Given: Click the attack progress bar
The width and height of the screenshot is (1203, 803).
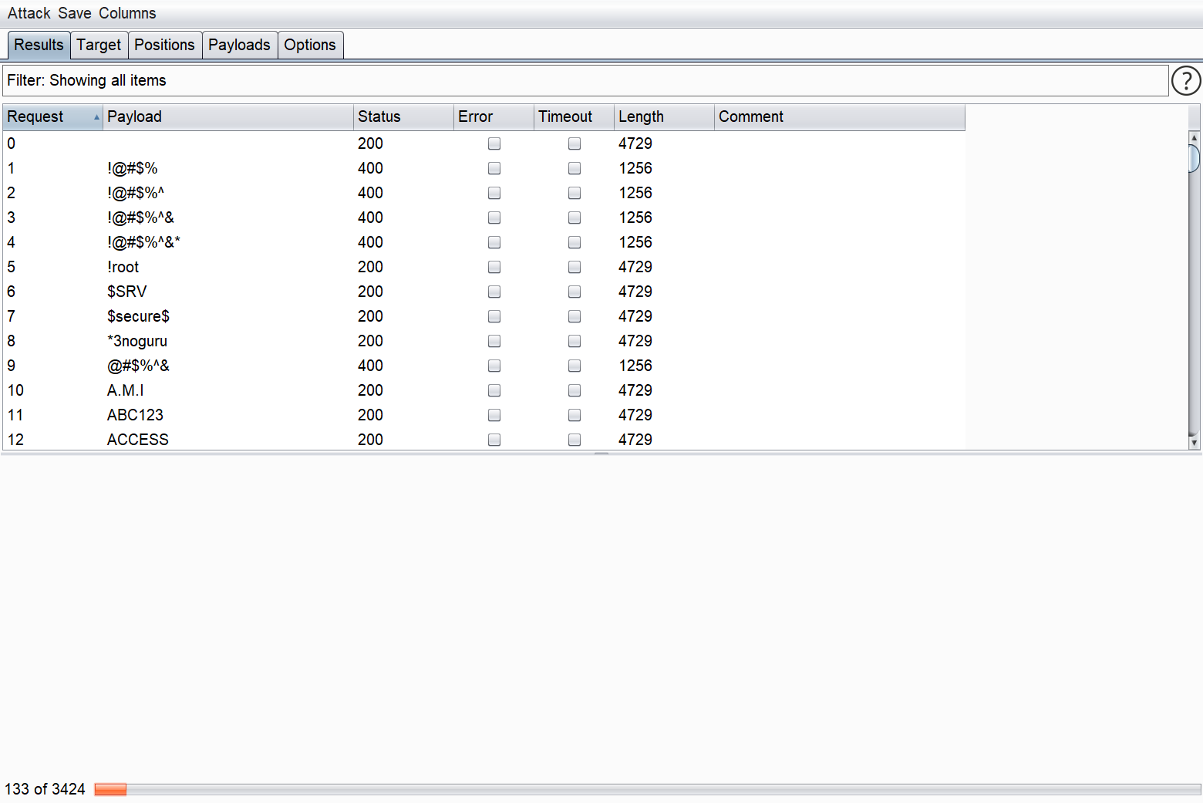Looking at the screenshot, I should 646,789.
